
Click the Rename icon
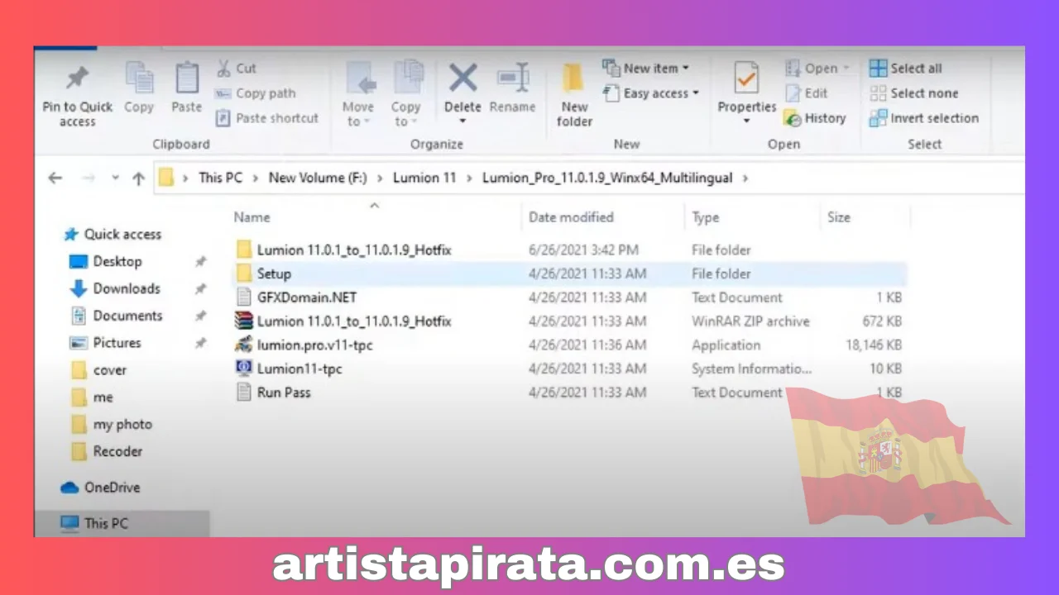pyautogui.click(x=513, y=79)
